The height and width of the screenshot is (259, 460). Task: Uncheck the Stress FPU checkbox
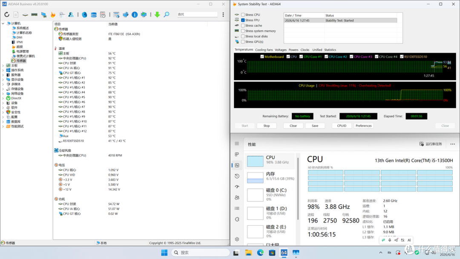pos(243,20)
